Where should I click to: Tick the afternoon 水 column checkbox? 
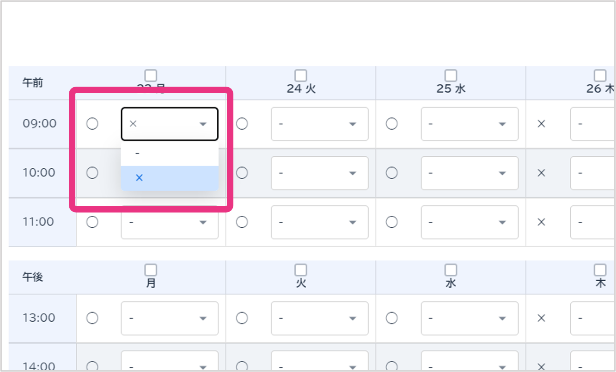[x=451, y=270]
